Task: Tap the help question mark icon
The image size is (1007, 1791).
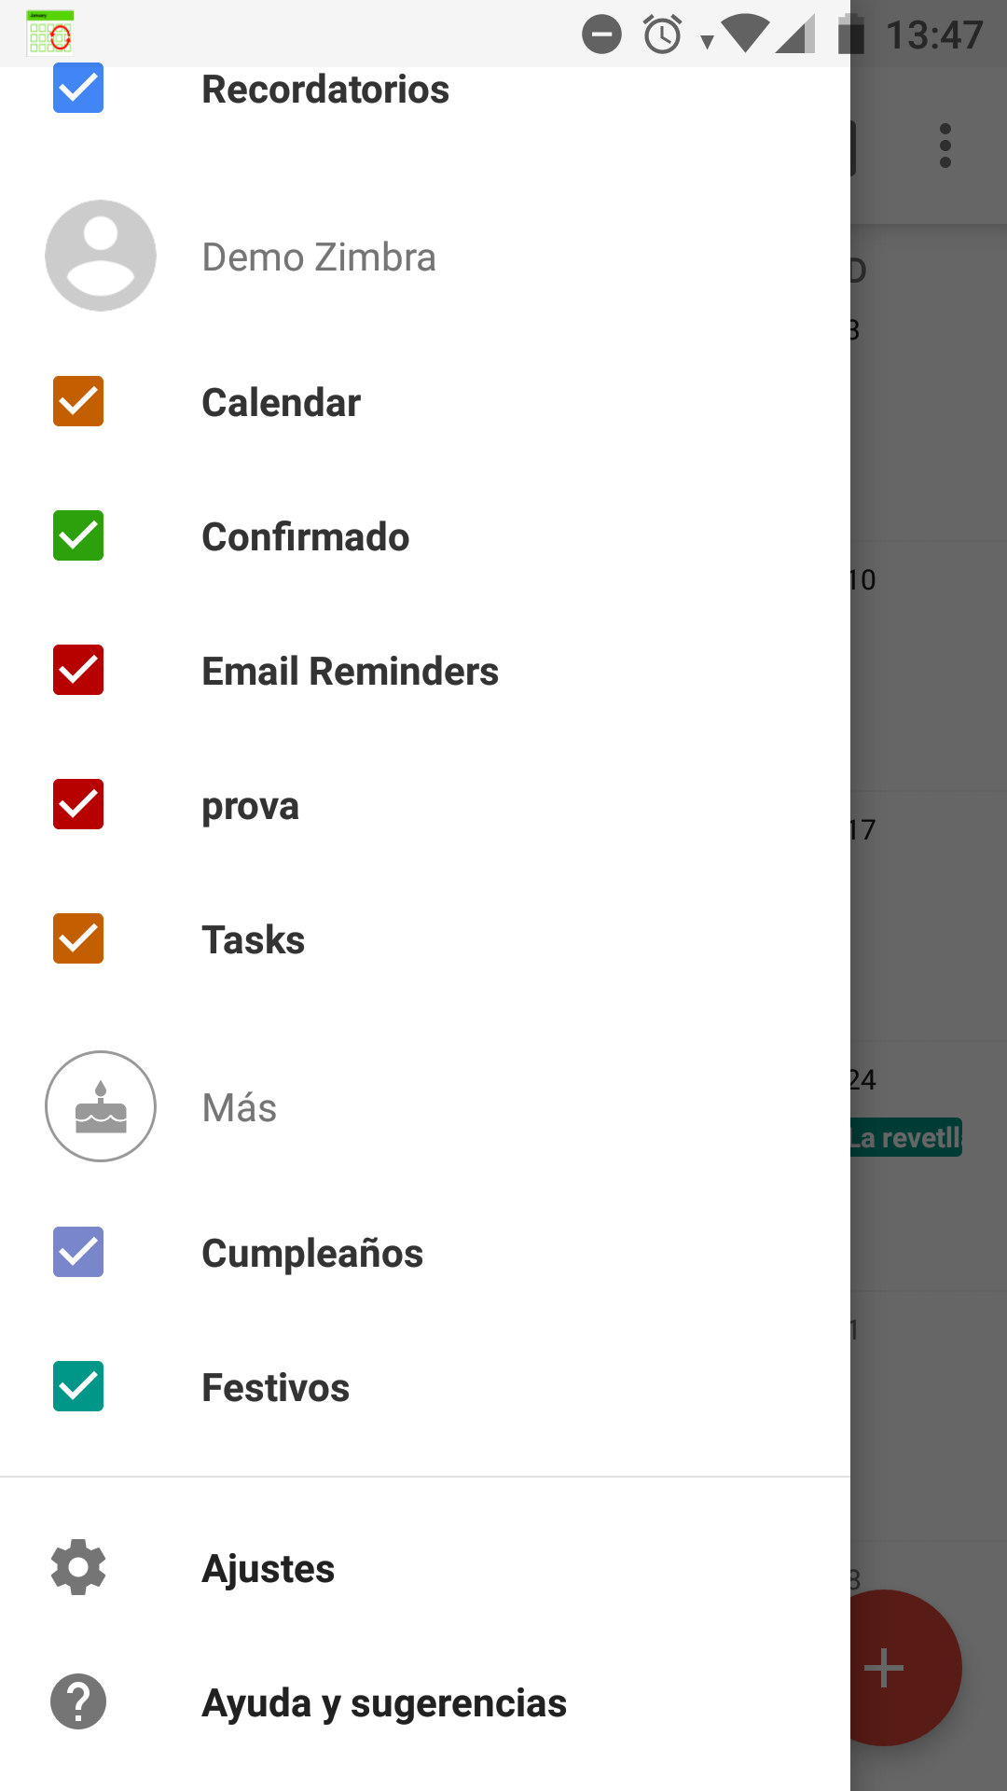Action: (78, 1701)
